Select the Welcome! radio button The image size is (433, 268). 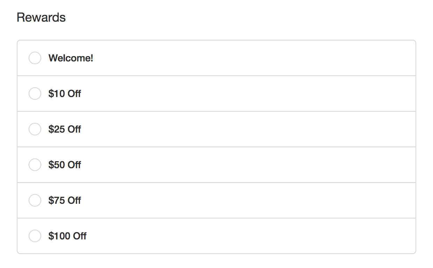click(x=35, y=58)
